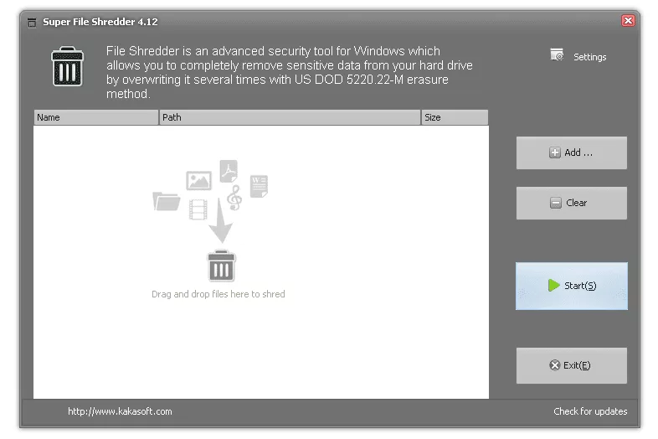This screenshot has height=439, width=658.
Task: Click the PDF file icon
Action: pyautogui.click(x=229, y=171)
